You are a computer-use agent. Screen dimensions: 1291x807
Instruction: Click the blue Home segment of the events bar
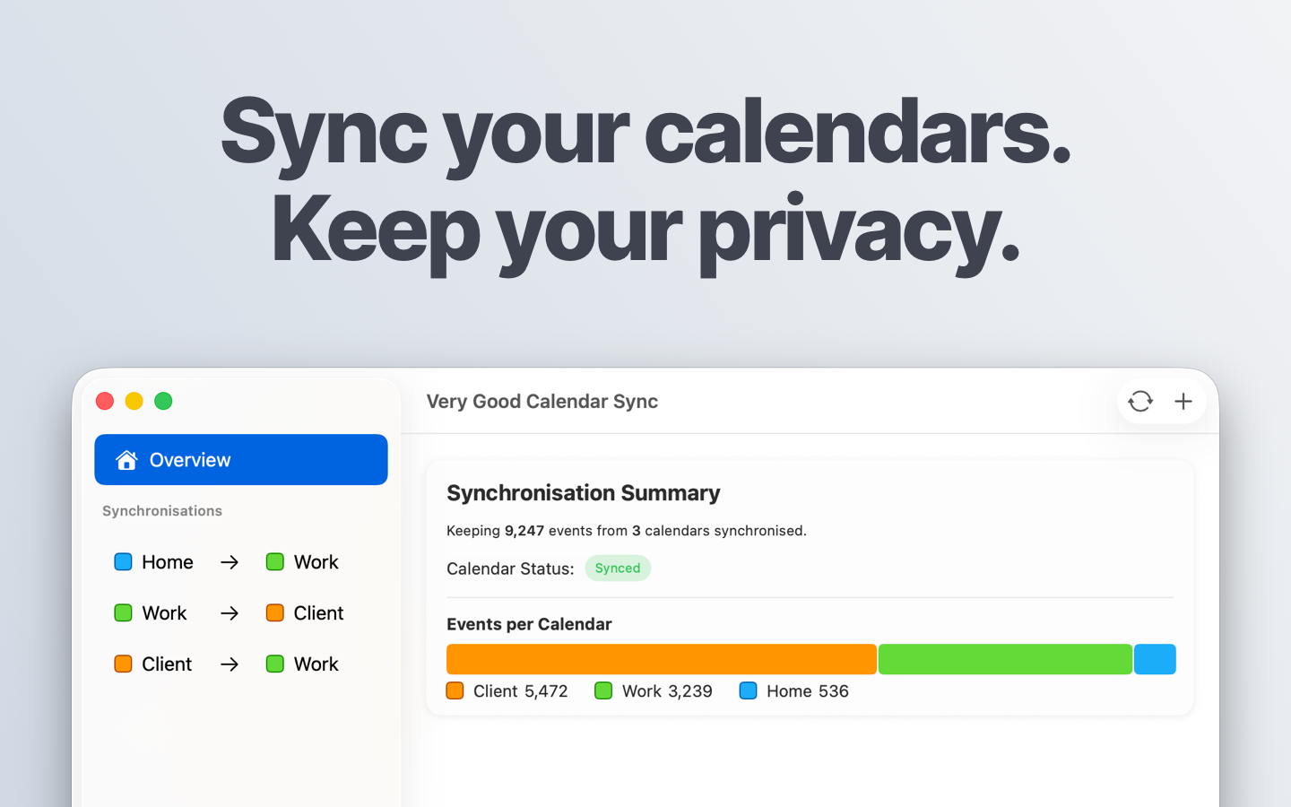(1155, 659)
